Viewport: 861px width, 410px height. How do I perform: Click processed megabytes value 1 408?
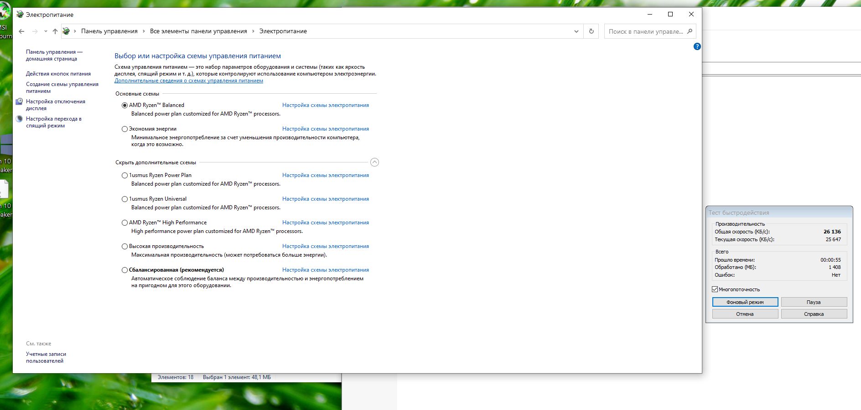pyautogui.click(x=835, y=268)
